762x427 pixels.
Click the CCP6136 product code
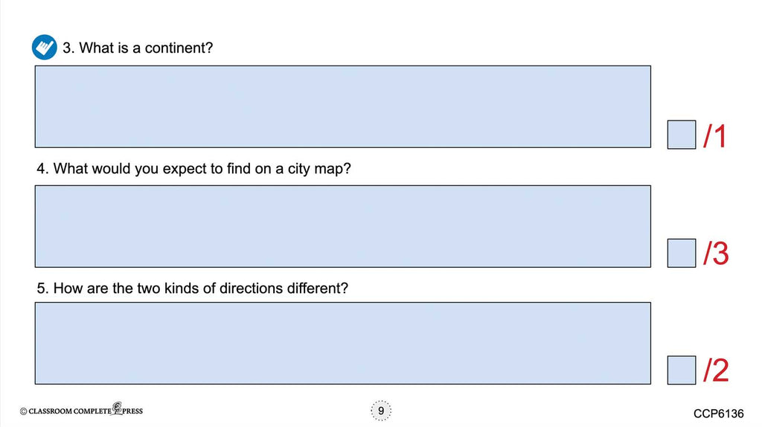coord(718,413)
